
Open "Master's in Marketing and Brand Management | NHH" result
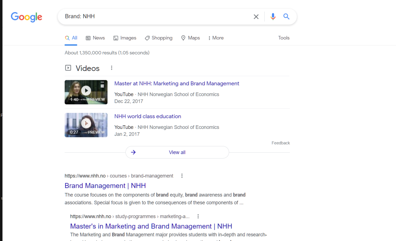pyautogui.click(x=151, y=226)
